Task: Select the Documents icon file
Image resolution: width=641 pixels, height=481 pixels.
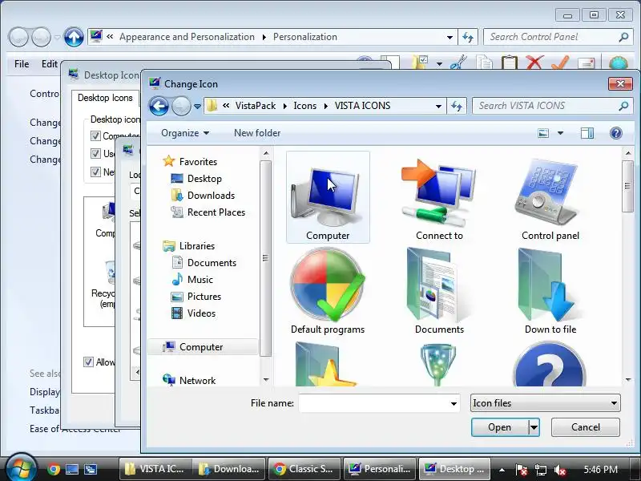Action: 439,291
